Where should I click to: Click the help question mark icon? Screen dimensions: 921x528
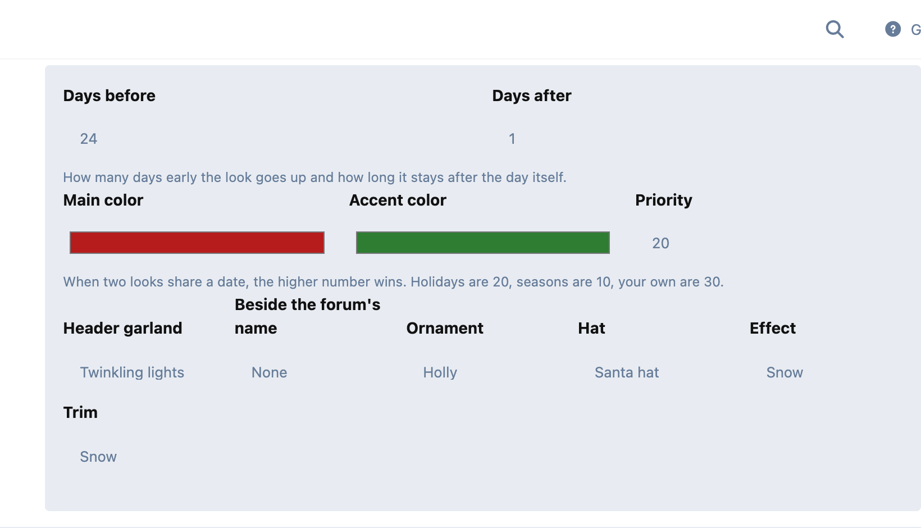(893, 29)
